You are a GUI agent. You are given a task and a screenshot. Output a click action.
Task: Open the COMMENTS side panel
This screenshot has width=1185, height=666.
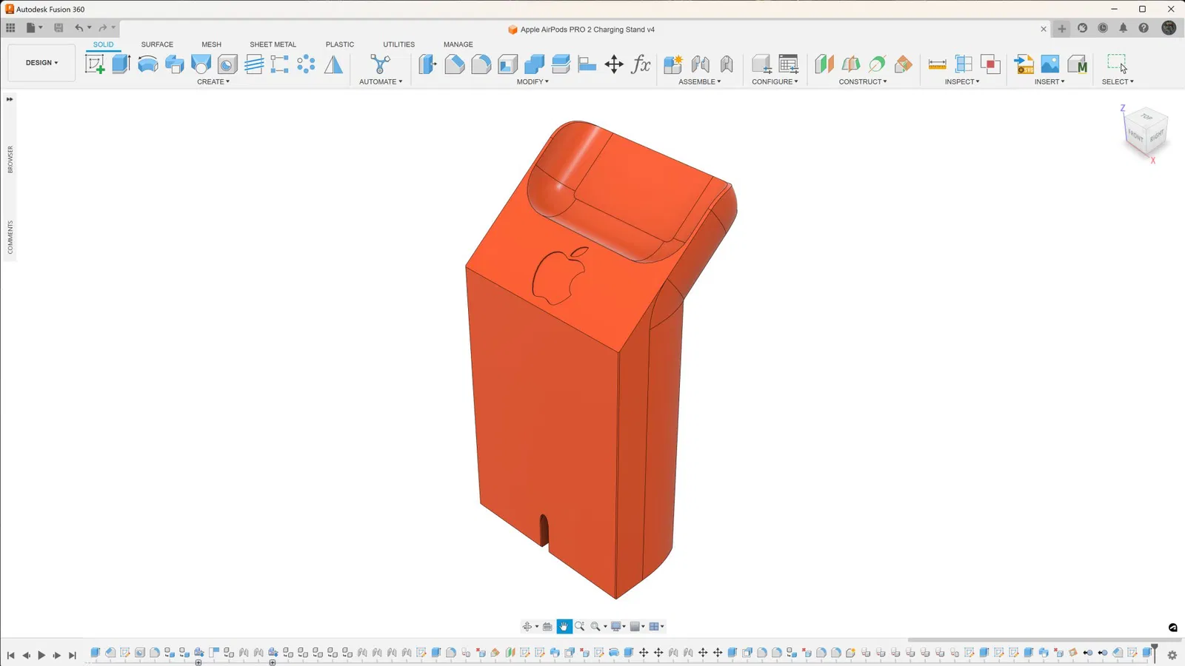coord(10,237)
